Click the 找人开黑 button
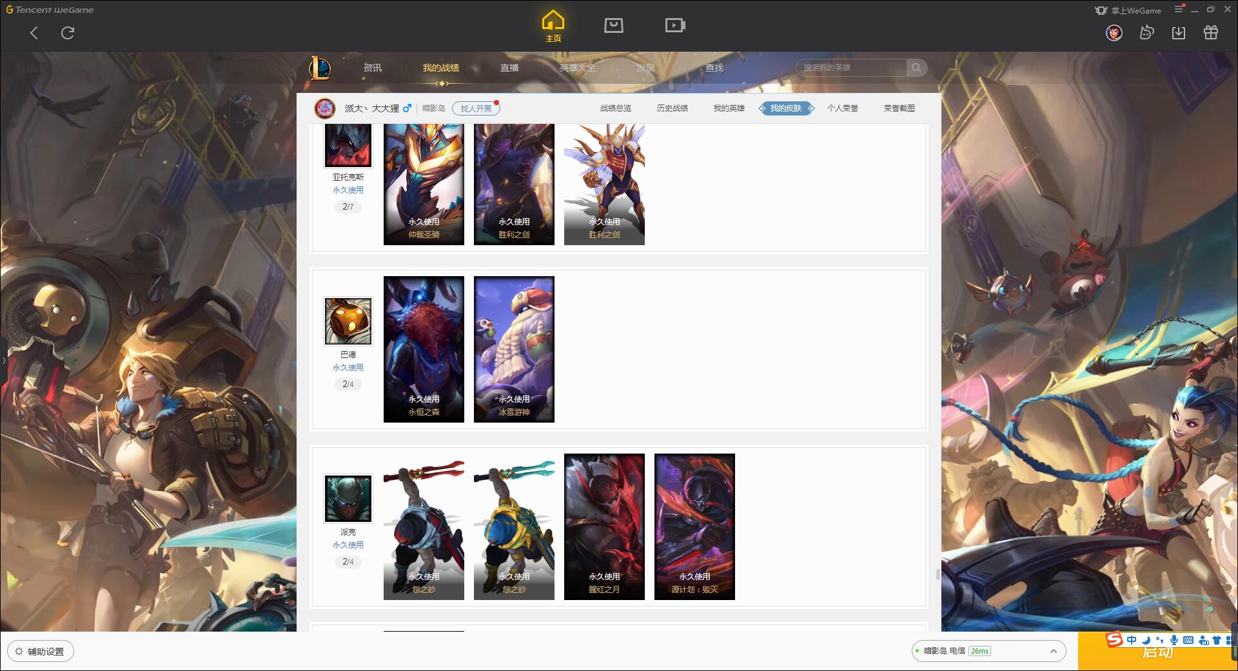Viewport: 1238px width, 671px height. 476,108
